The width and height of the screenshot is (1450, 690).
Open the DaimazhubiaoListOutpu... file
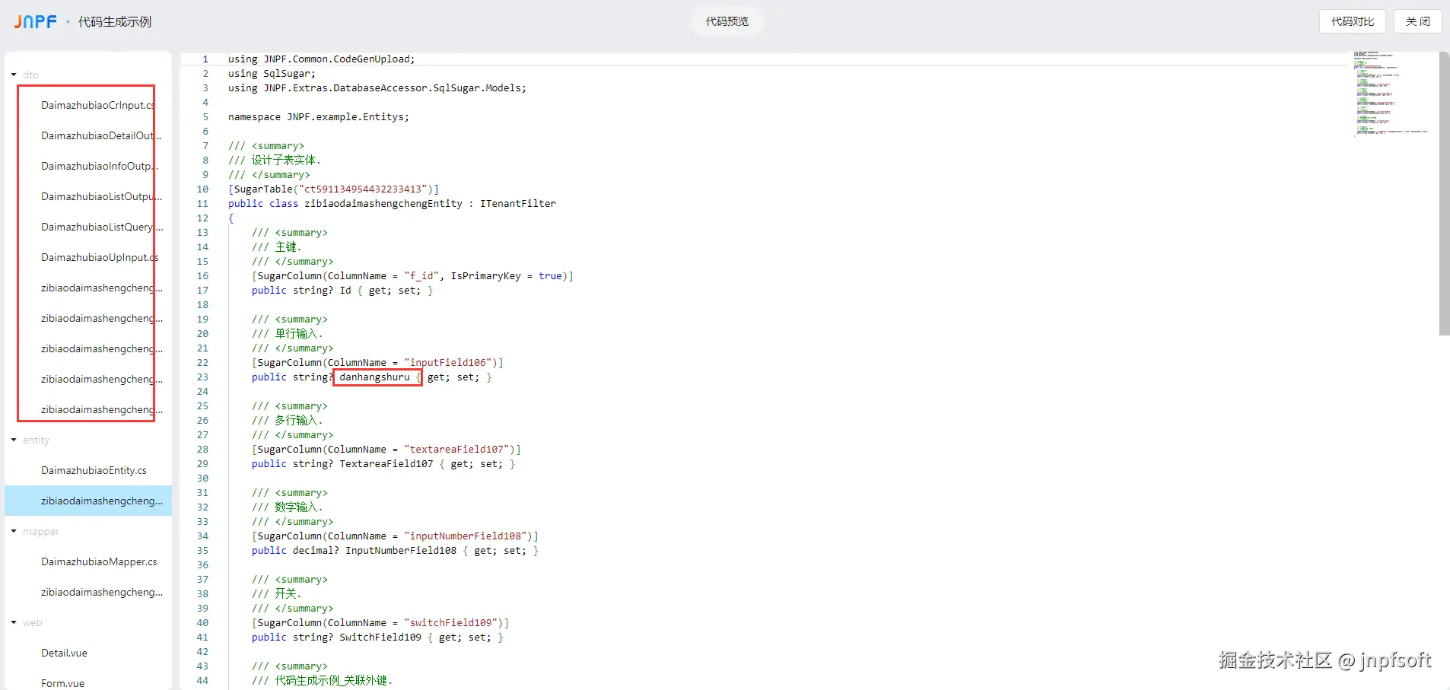pyautogui.click(x=88, y=196)
